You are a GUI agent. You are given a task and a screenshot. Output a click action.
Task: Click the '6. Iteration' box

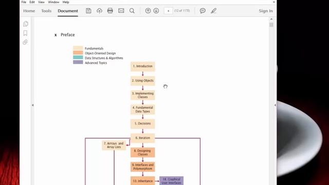(143, 138)
